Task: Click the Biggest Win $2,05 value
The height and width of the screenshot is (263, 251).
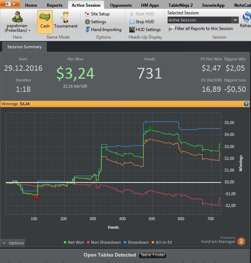Action: pos(235,68)
